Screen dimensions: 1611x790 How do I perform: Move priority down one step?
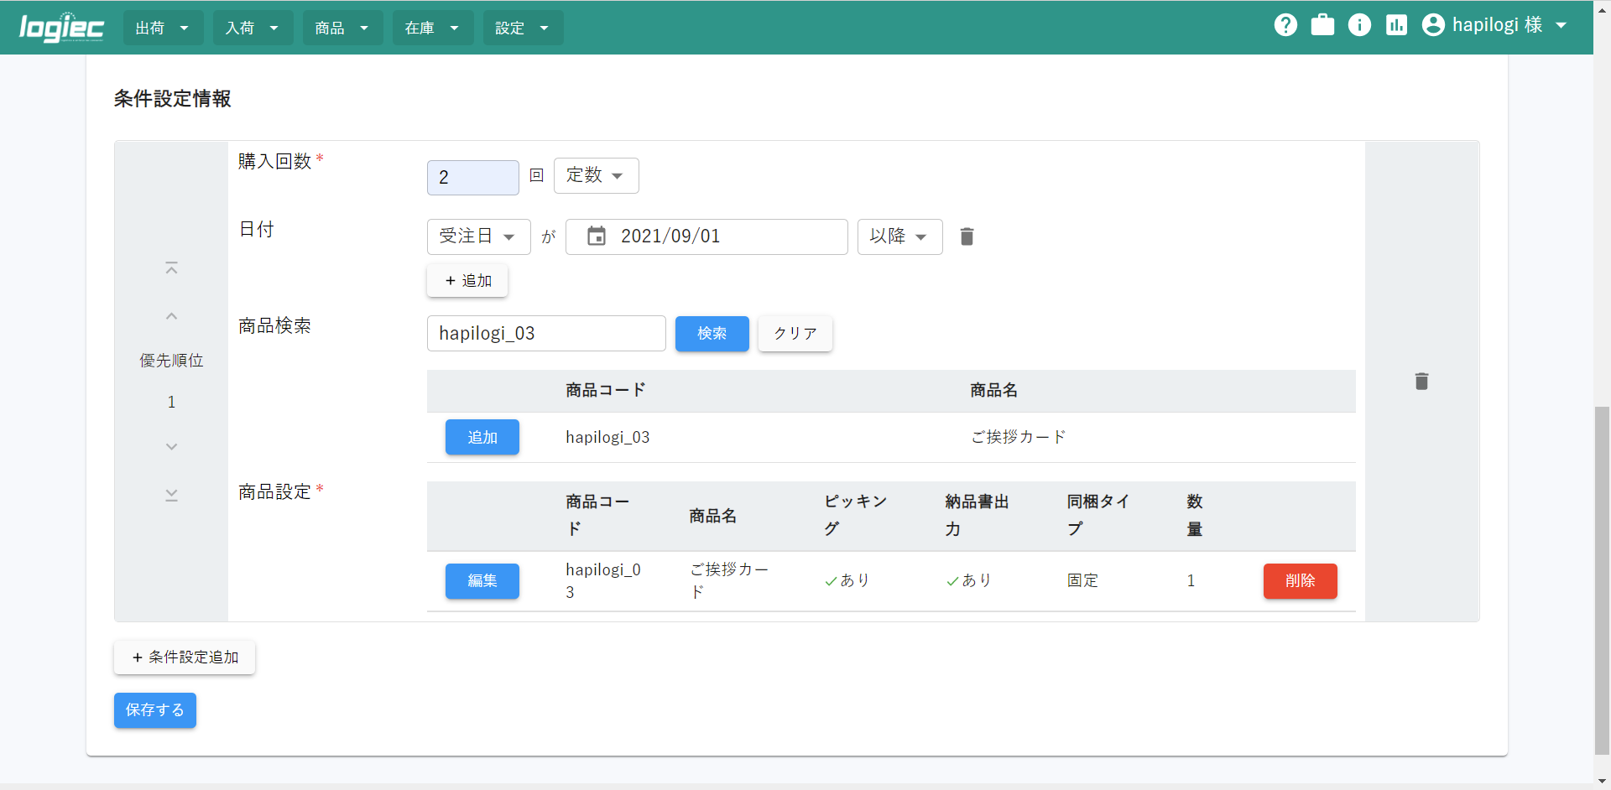click(171, 447)
